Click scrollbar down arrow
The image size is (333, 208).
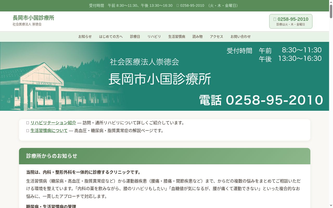[x=331, y=206]
